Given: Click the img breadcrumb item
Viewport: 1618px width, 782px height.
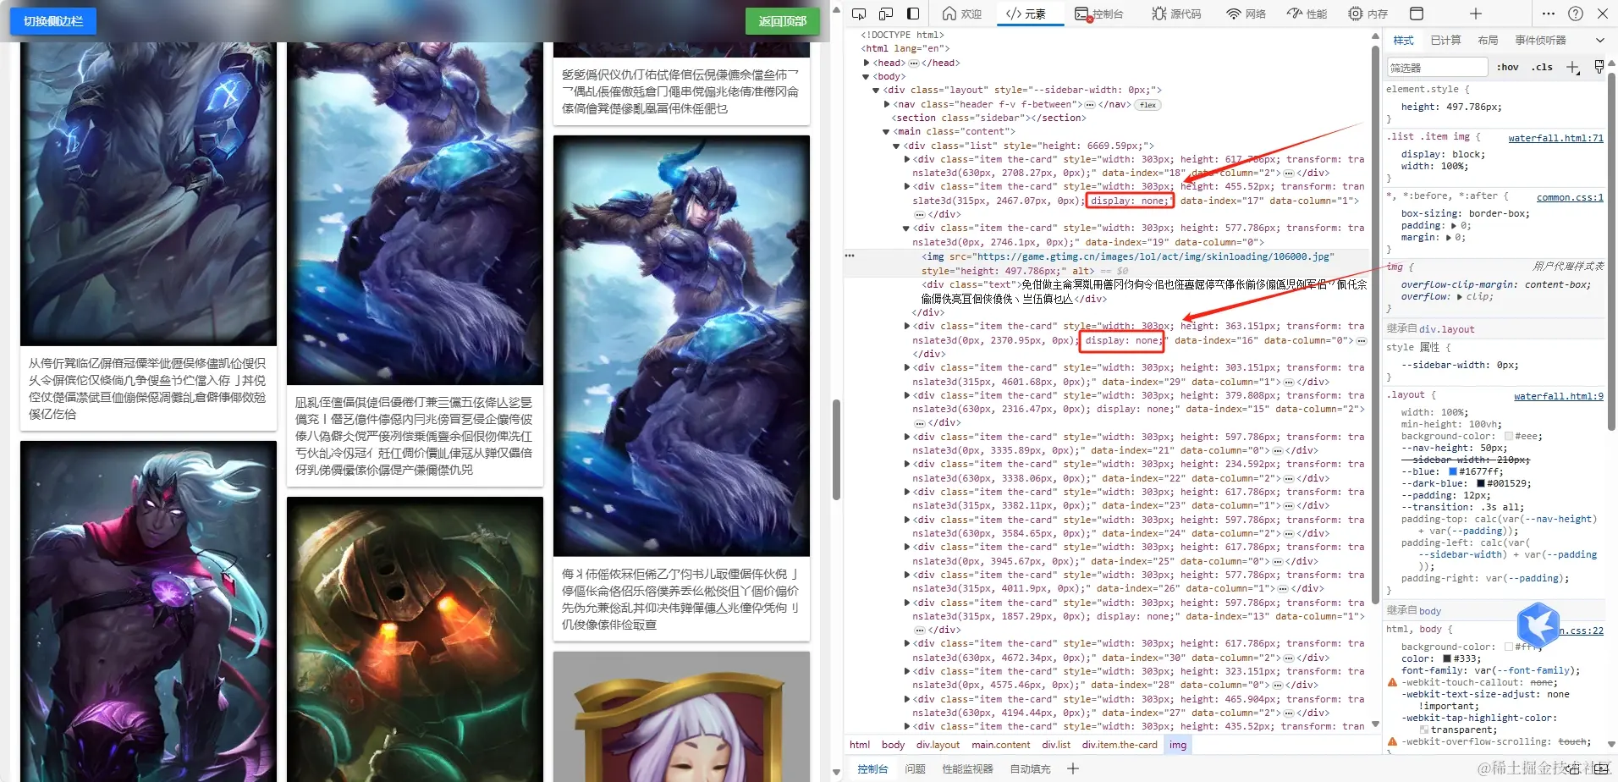Looking at the screenshot, I should click(1178, 745).
